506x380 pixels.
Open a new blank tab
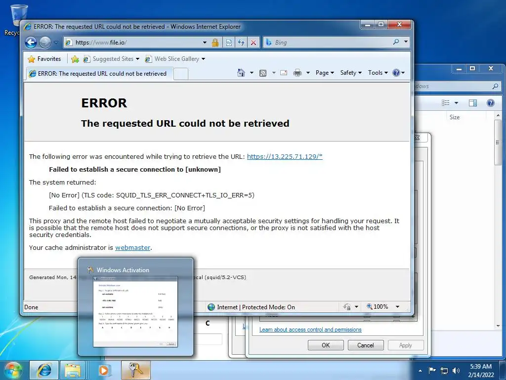[x=181, y=74]
